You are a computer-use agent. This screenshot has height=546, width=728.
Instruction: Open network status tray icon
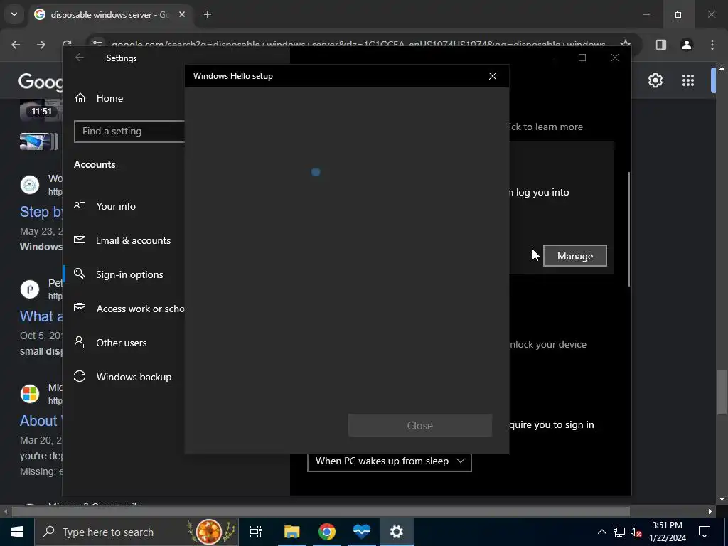pos(619,532)
